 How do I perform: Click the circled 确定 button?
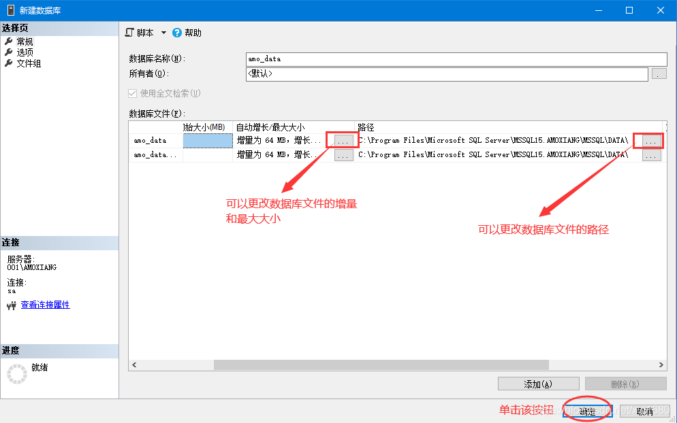[586, 411]
